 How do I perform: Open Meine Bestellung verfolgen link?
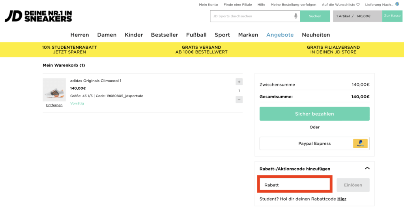coord(294,5)
